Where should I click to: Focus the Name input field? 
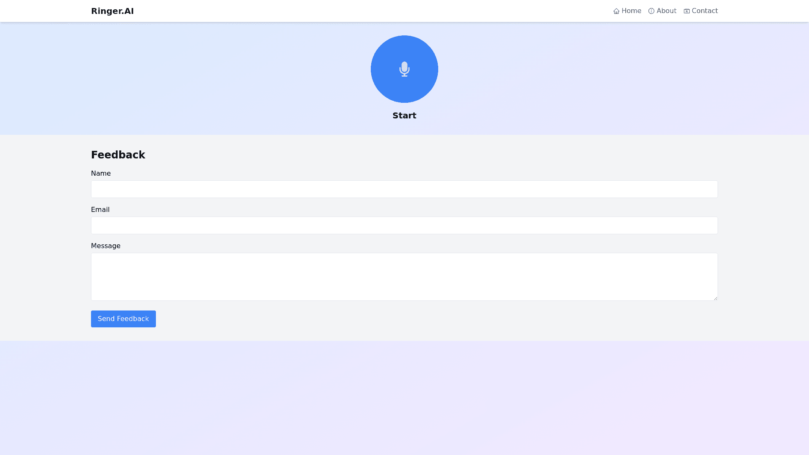[x=404, y=189]
